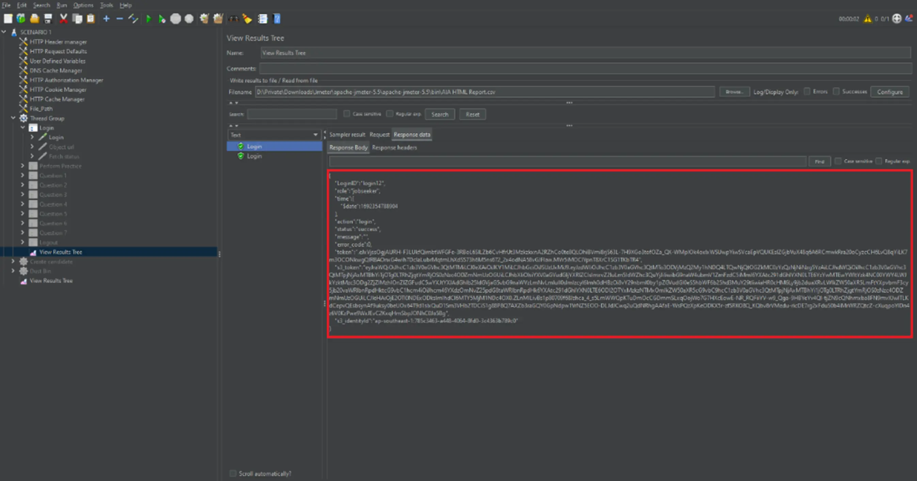The image size is (917, 481).
Task: Enable the Case sensitive search checkbox
Action: [346, 114]
